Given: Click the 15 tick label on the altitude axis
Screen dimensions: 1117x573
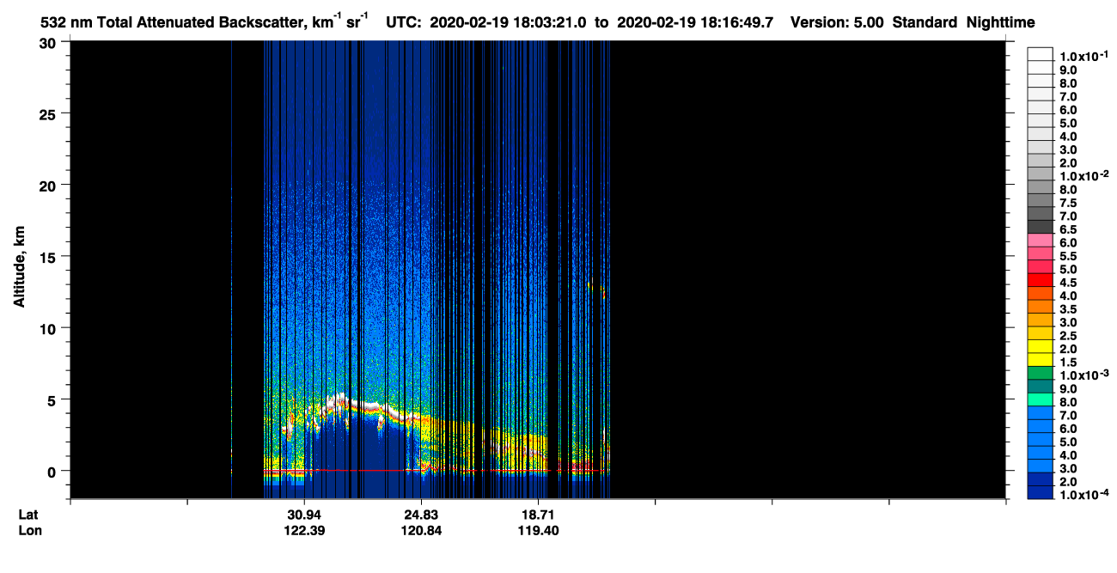Looking at the screenshot, I should [49, 257].
